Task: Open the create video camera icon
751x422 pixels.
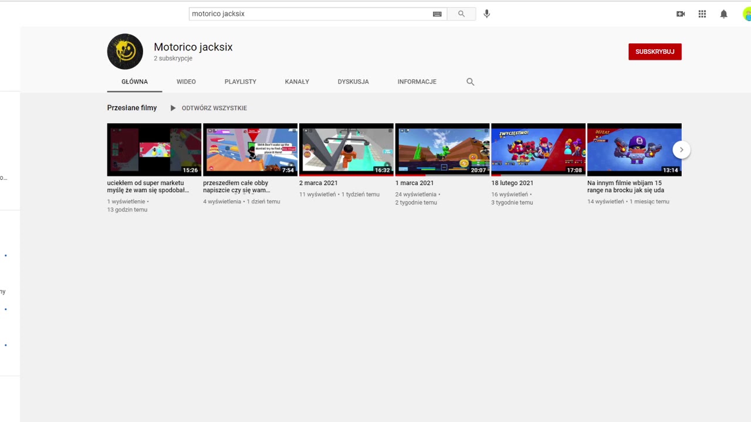Action: click(681, 14)
